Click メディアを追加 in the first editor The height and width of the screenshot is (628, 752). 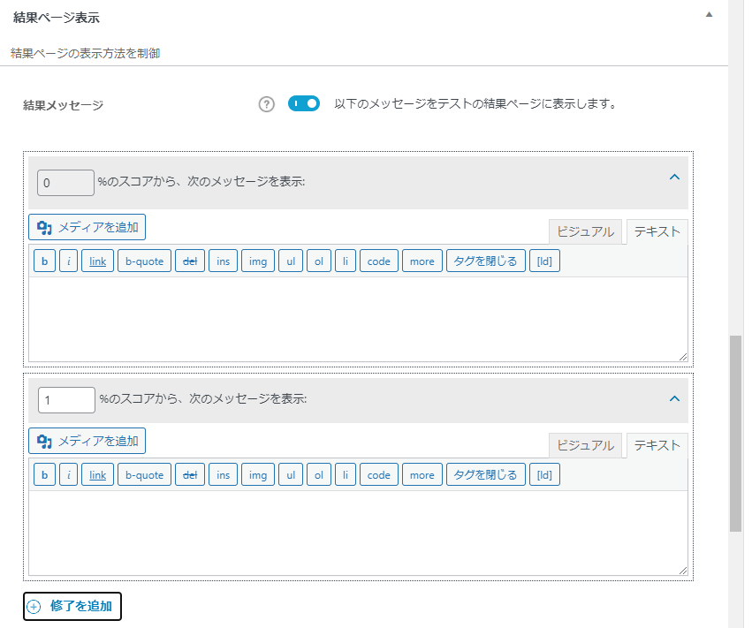(87, 227)
